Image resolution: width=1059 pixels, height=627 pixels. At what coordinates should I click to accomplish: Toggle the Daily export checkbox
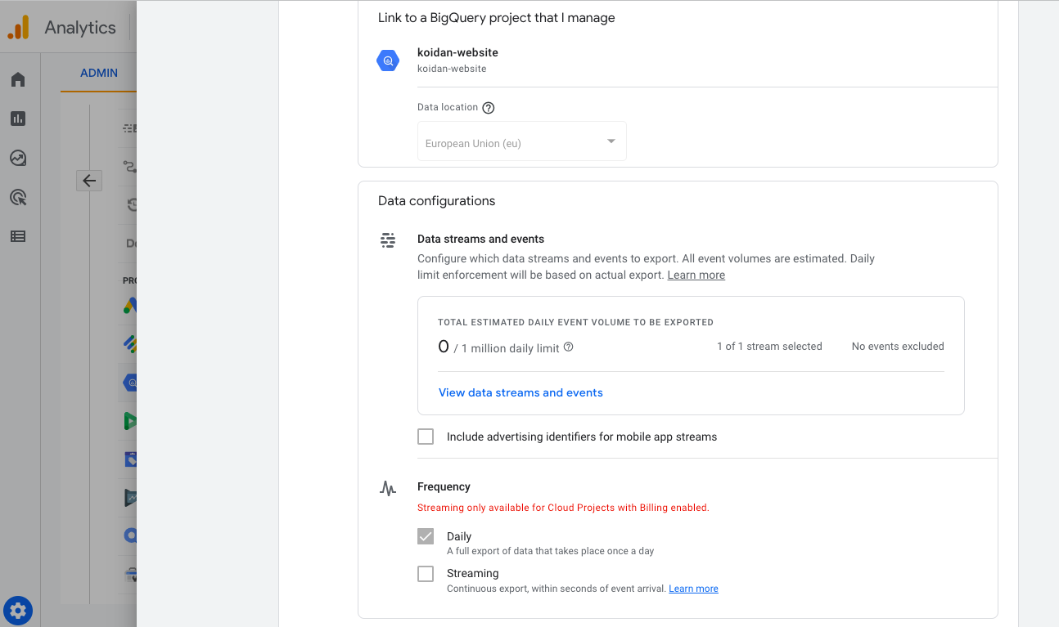coord(426,536)
